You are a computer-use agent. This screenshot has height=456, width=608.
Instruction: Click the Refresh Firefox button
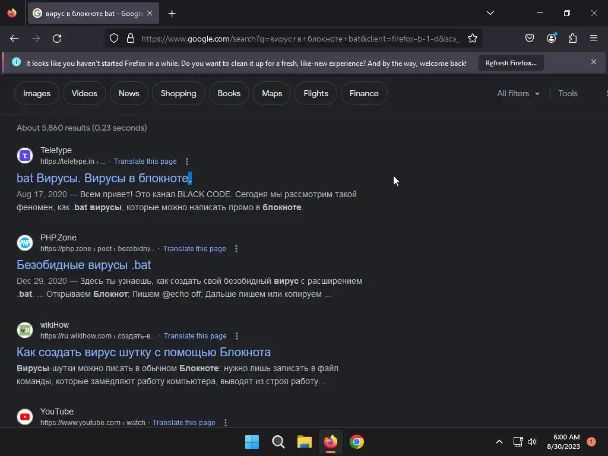[511, 63]
